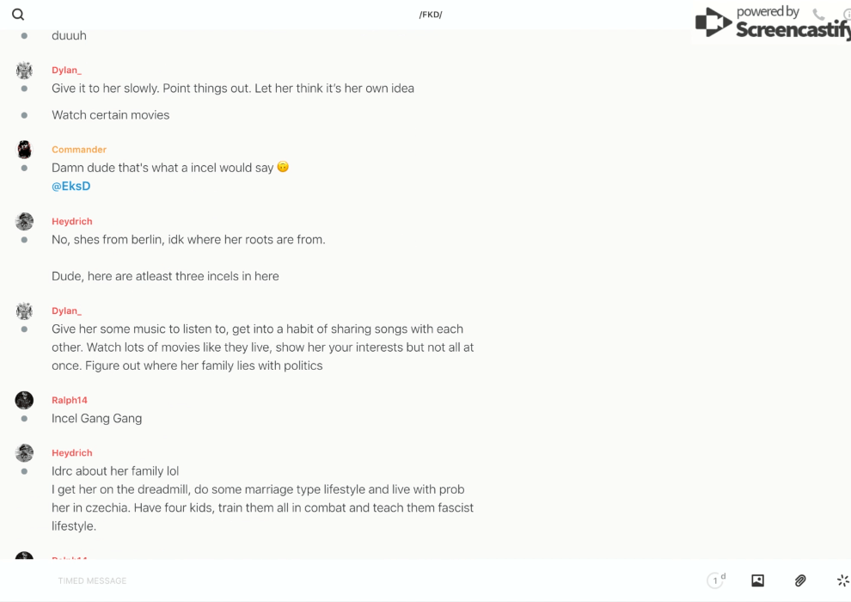Click the status dot beside 'Watch certain movies'
Screen dimensions: 851x602
coord(24,115)
